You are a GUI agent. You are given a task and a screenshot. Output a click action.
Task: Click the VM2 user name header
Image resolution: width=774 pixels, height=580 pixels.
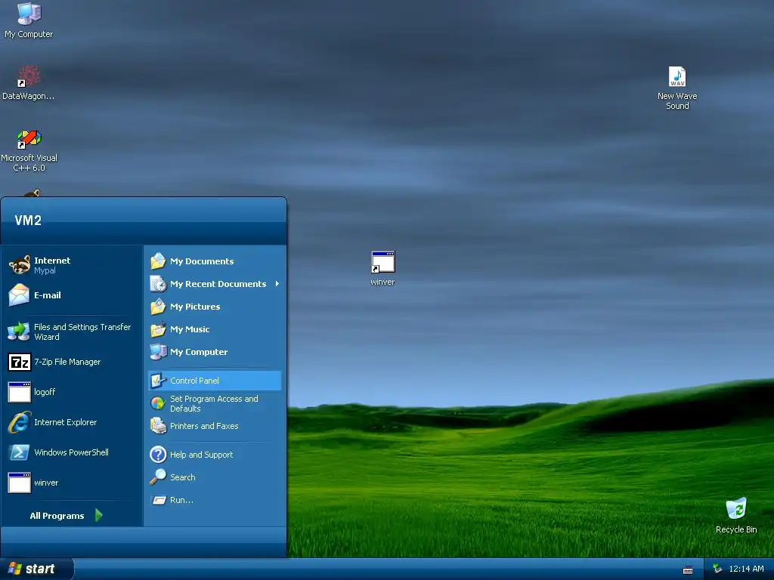point(28,221)
